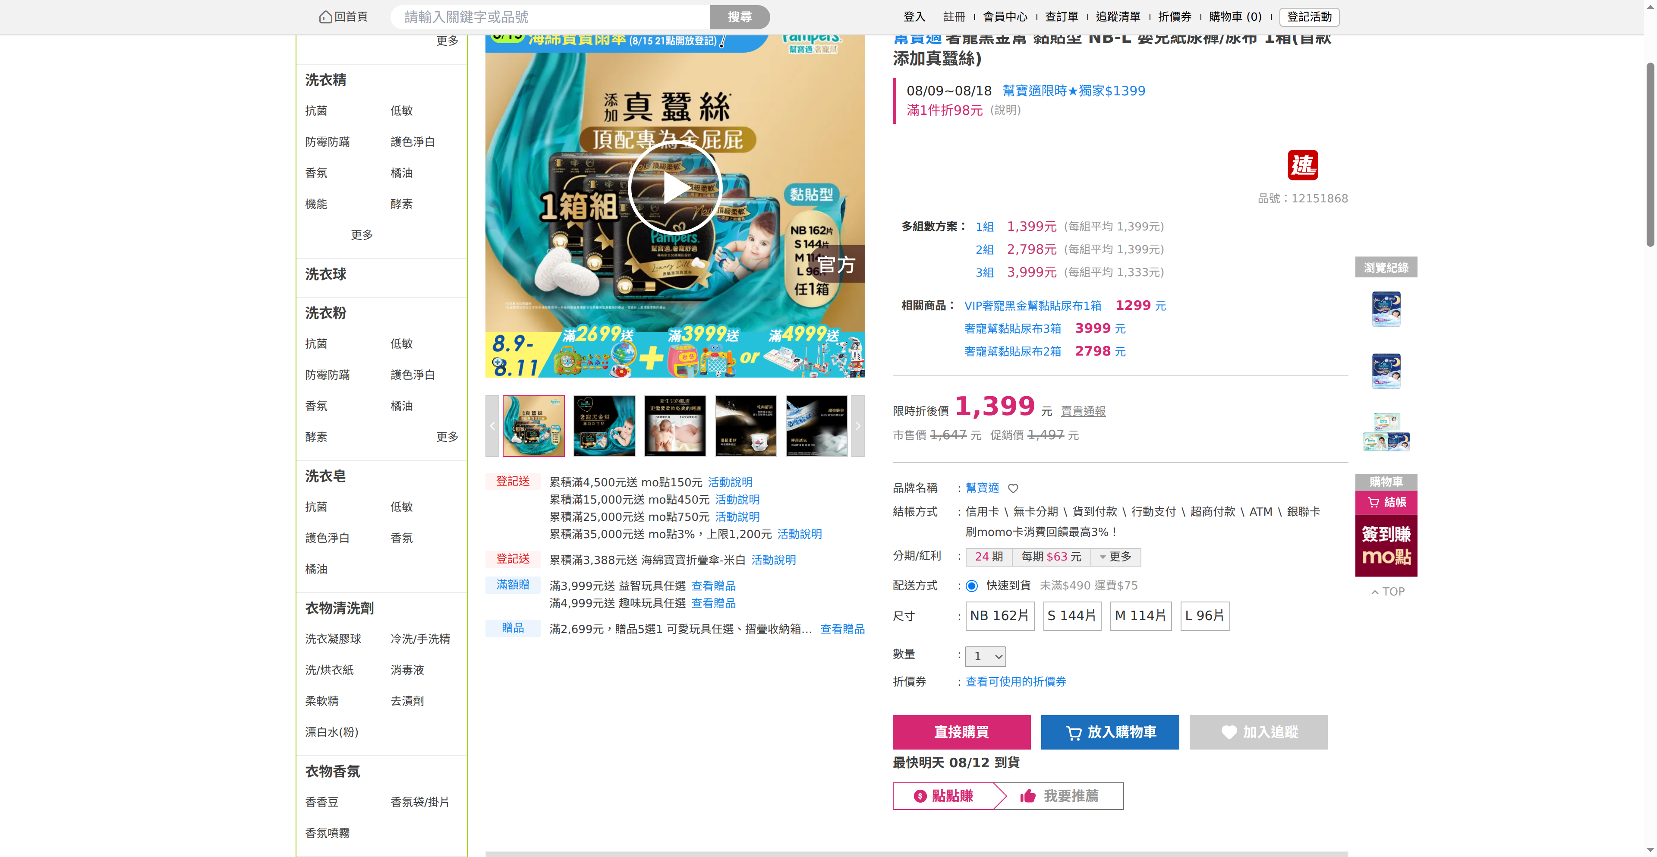This screenshot has height=857, width=1657.
Task: Open 查看贈品 for 滿3,999元送
Action: click(x=713, y=586)
